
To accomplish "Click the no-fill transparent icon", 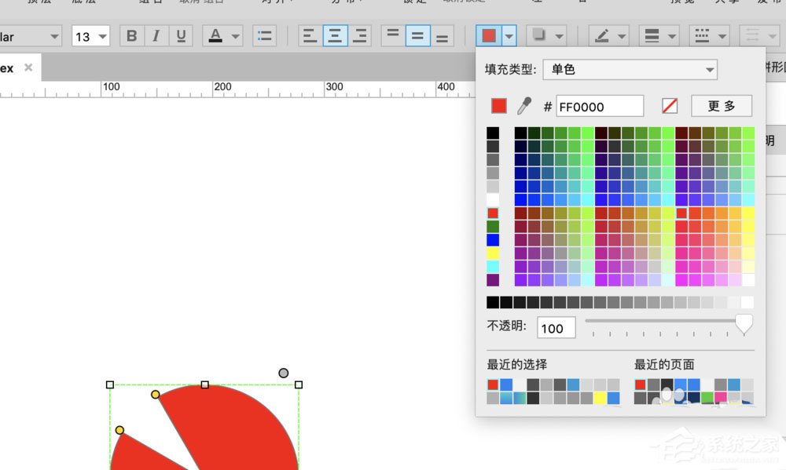I will 670,106.
